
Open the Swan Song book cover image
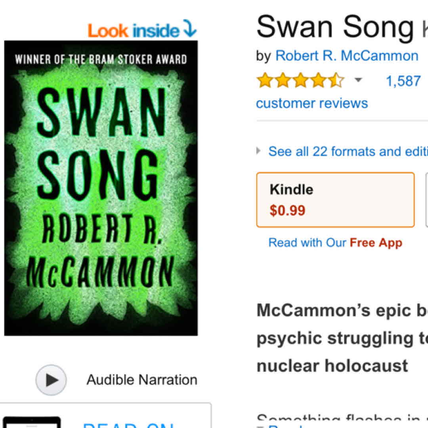(101, 188)
